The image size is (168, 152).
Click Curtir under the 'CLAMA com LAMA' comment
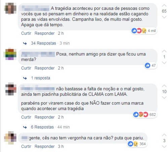point(26,117)
